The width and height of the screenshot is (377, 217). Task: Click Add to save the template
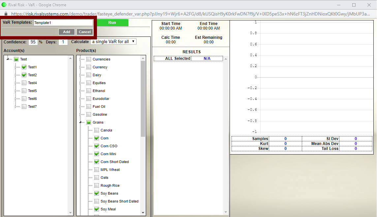pos(67,32)
